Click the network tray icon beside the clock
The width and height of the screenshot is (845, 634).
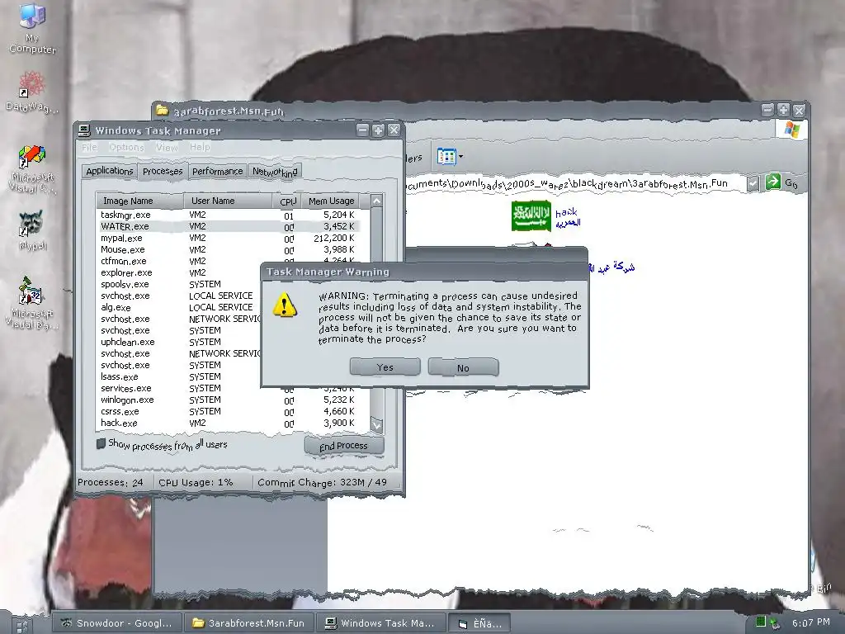[x=774, y=624]
